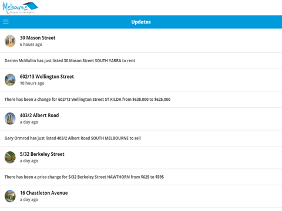
Task: Select the 5/32 Berkeley Street title
Action: point(42,154)
